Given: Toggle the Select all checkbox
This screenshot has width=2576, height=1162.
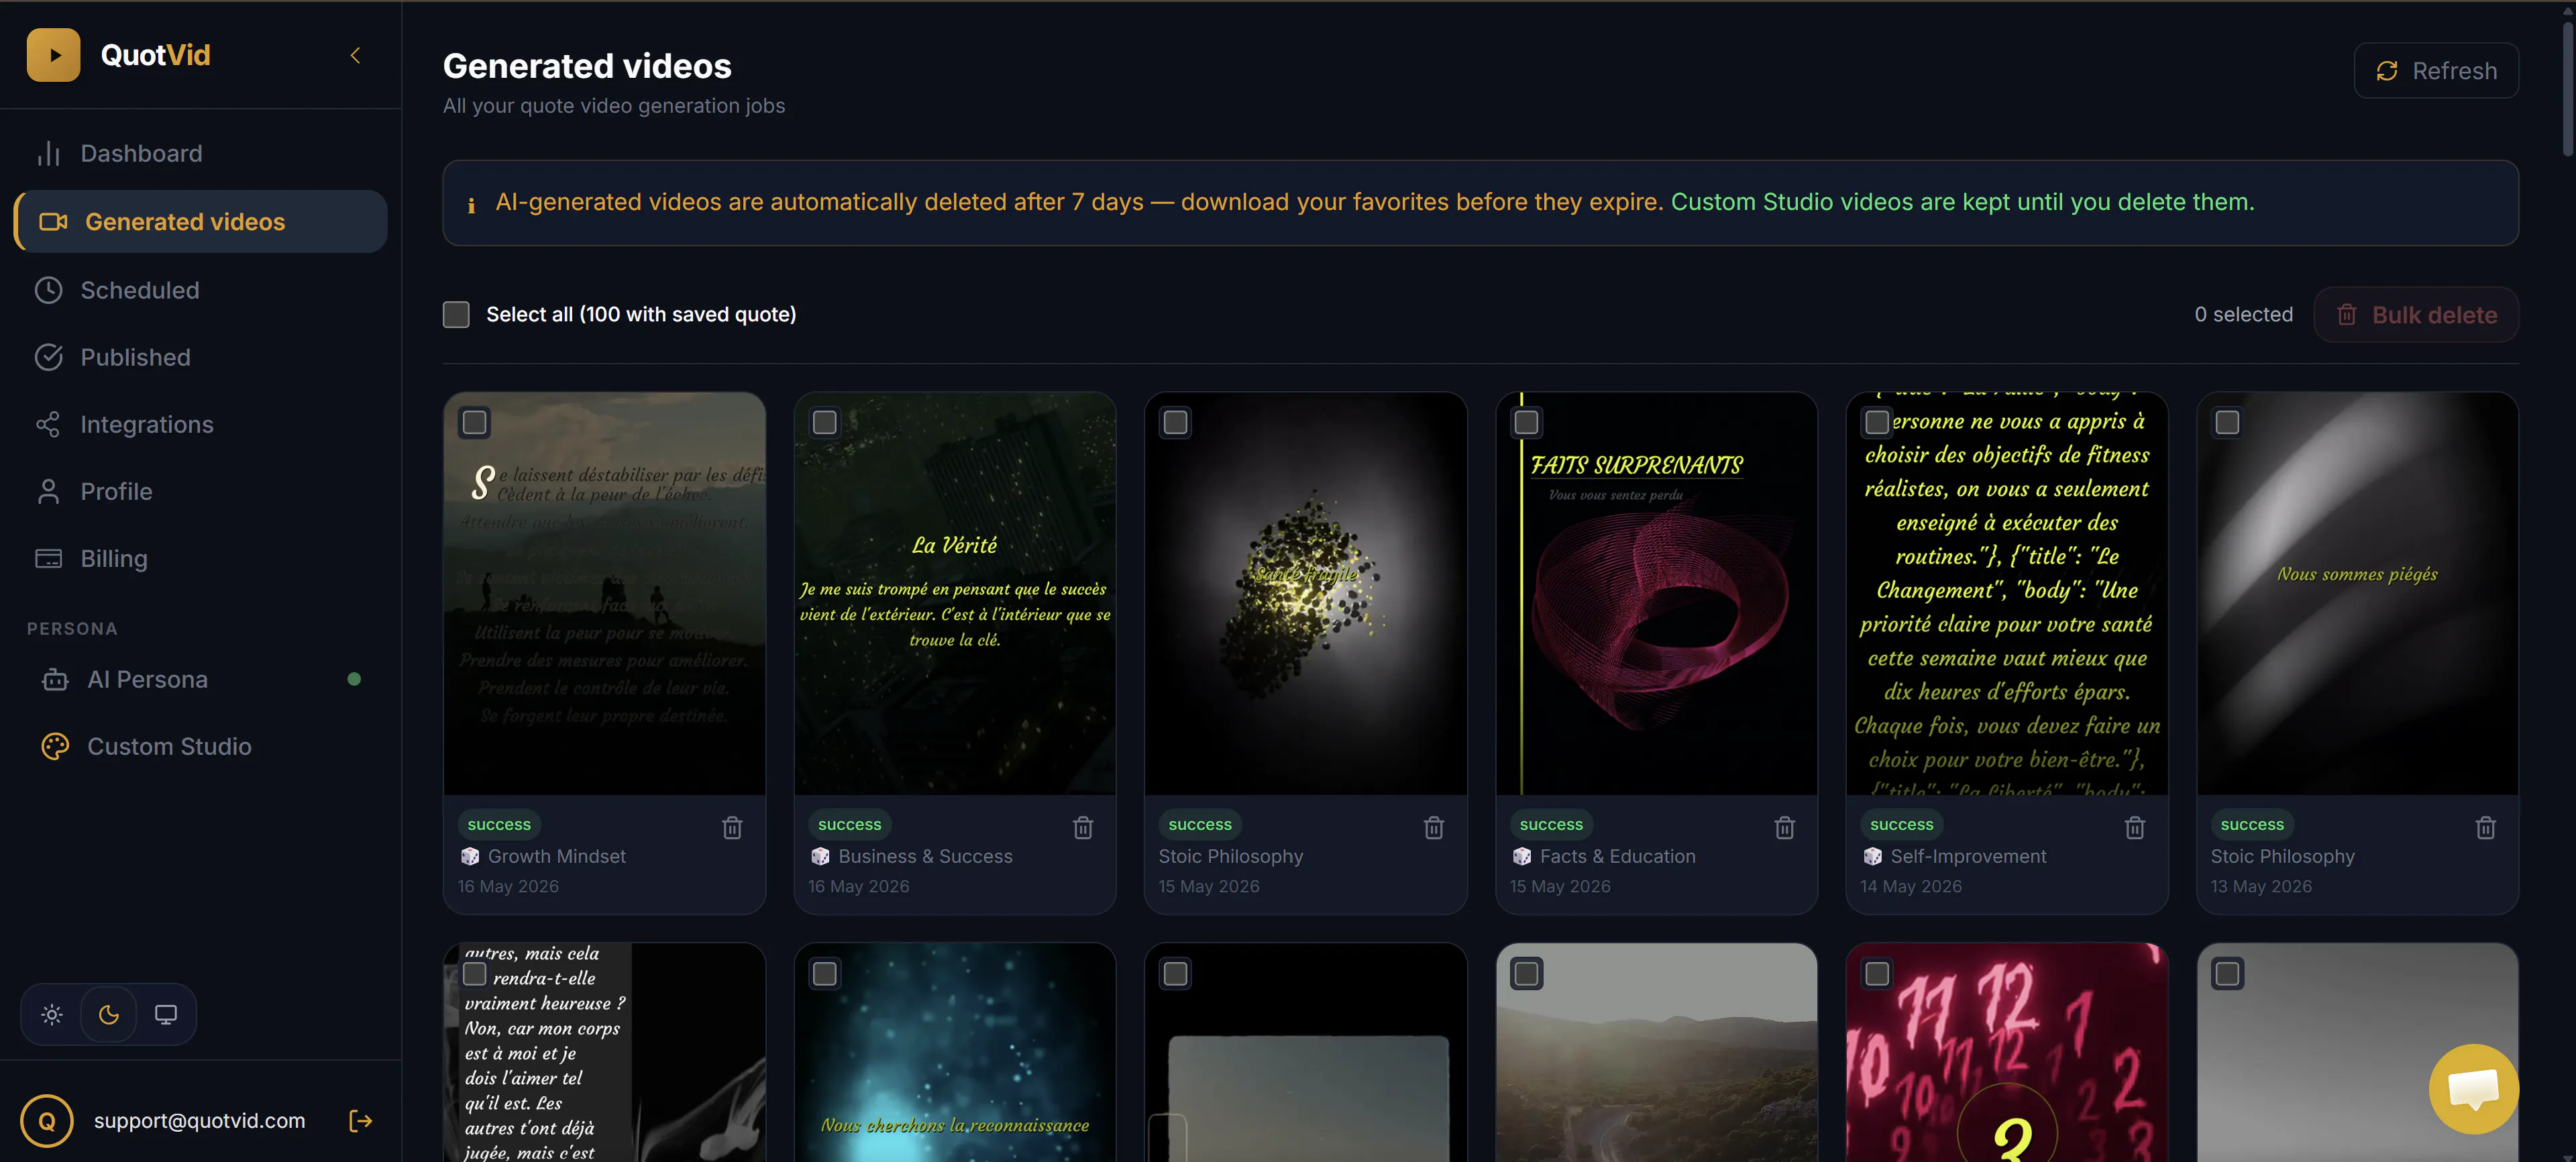Looking at the screenshot, I should click(x=456, y=314).
